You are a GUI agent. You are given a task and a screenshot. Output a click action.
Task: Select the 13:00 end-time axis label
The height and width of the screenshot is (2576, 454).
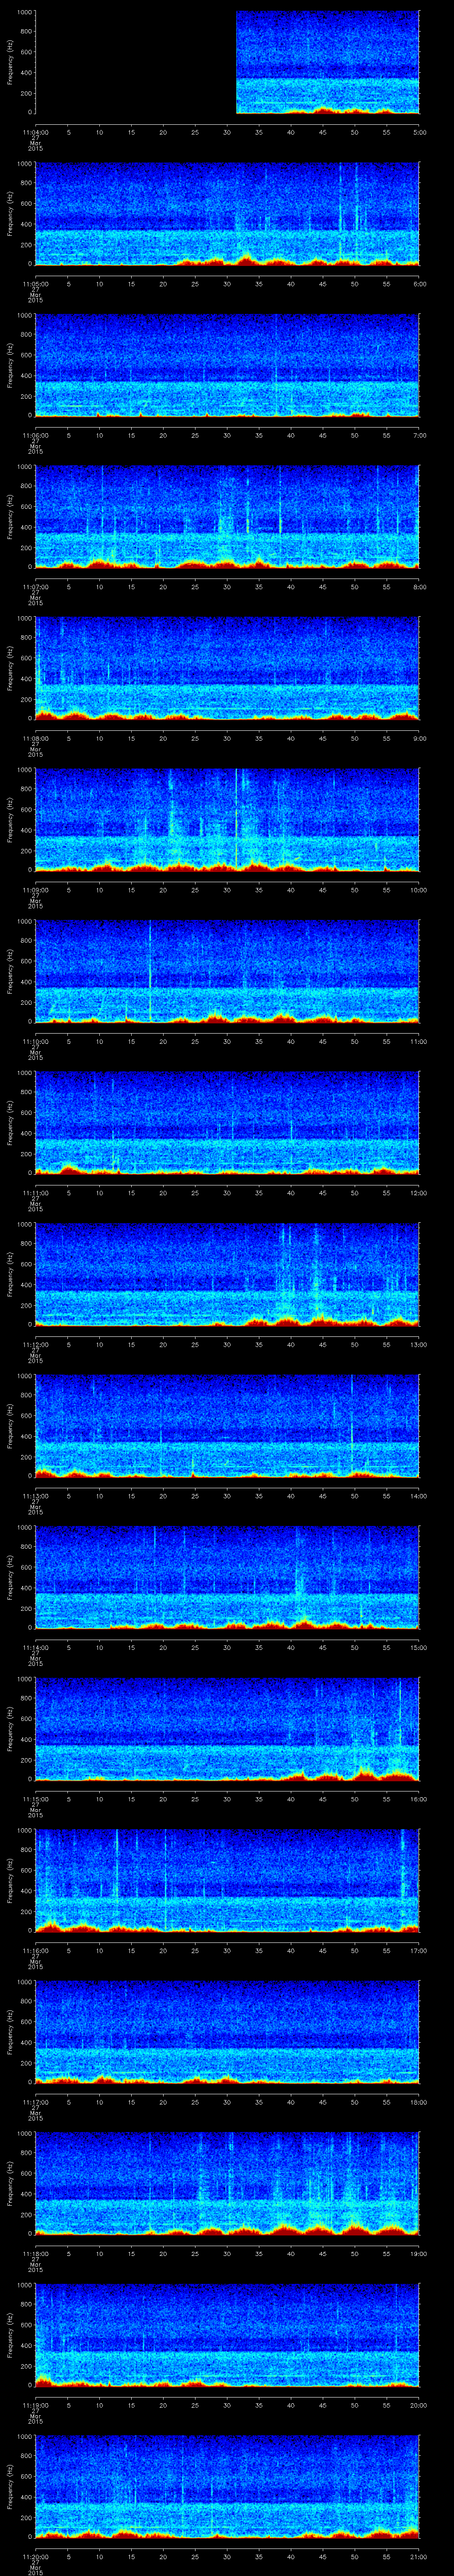coord(419,1344)
